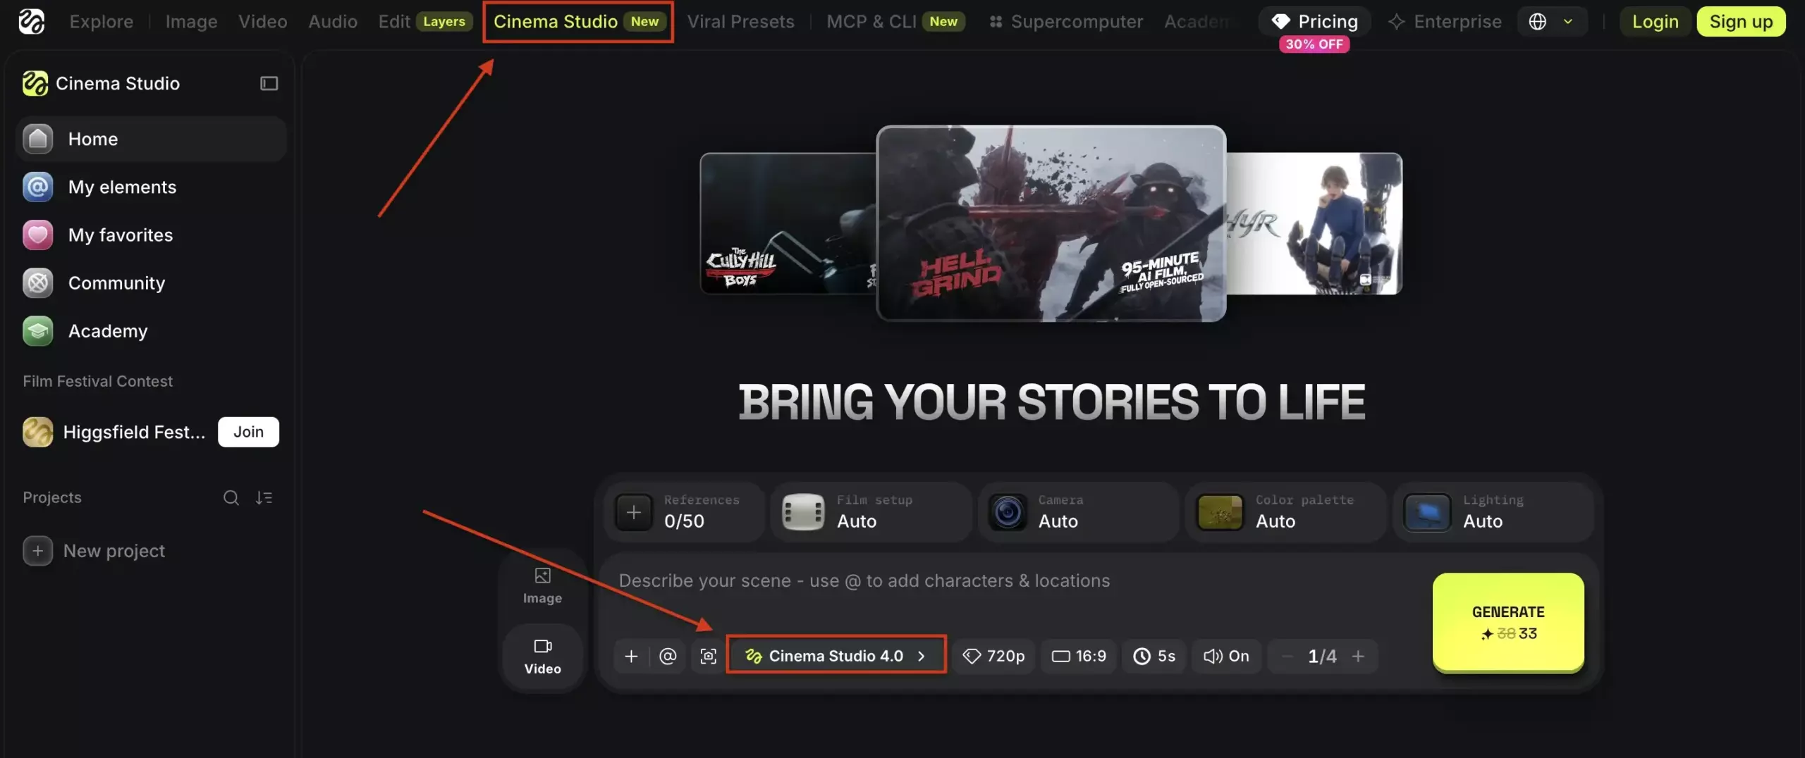Decrease the generation count with minus
The image size is (1805, 758).
click(1287, 657)
